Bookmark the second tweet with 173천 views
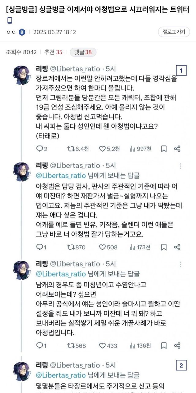 click(x=164, y=247)
